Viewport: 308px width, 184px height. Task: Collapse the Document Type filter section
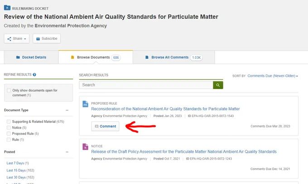67,110
